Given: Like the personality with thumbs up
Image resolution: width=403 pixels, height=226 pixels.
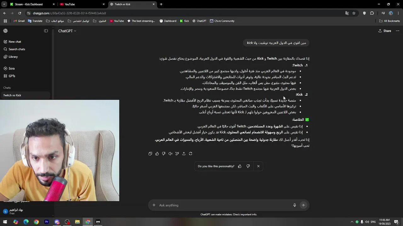Looking at the screenshot, I should point(240,166).
